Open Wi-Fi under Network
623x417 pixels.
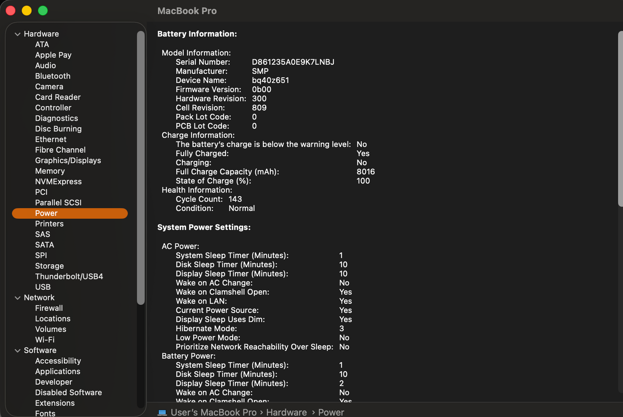[x=44, y=340]
